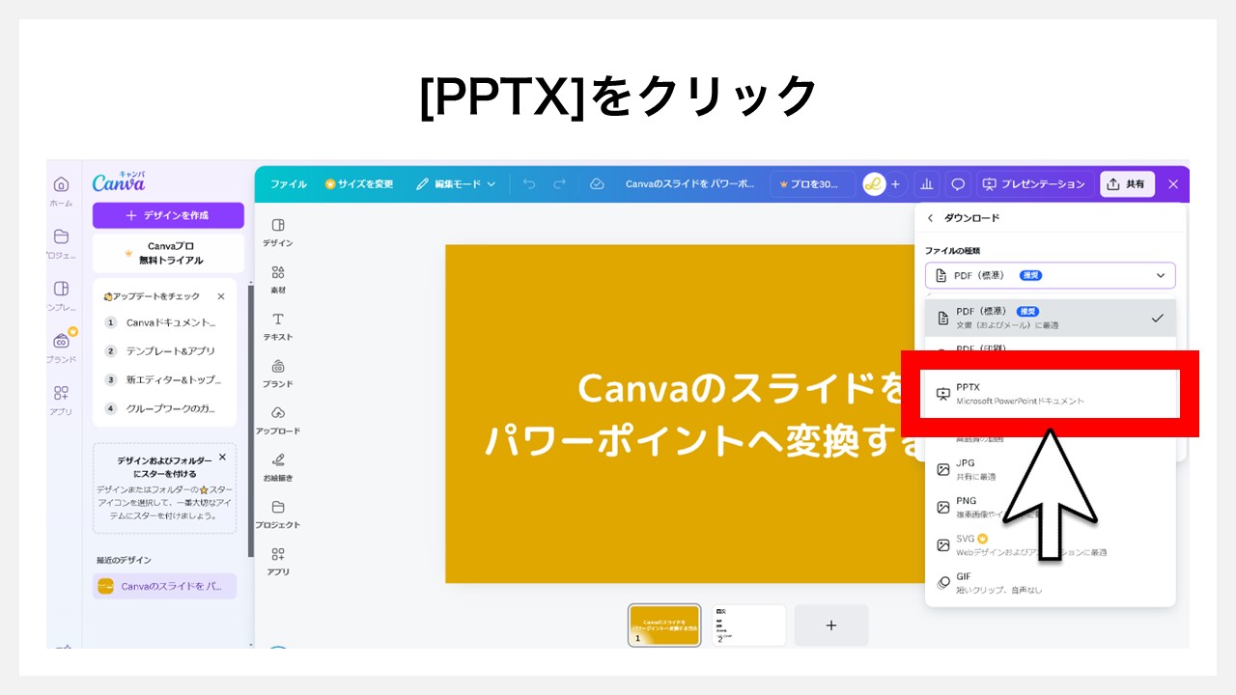Go to ホーム using the home icon
The height and width of the screenshot is (695, 1236).
[x=61, y=183]
